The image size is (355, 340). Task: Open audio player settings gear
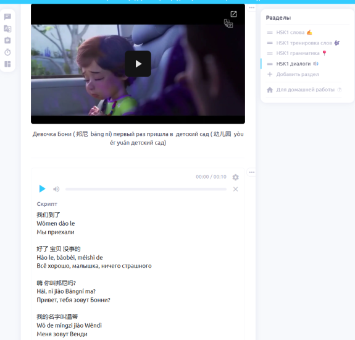[x=235, y=177]
